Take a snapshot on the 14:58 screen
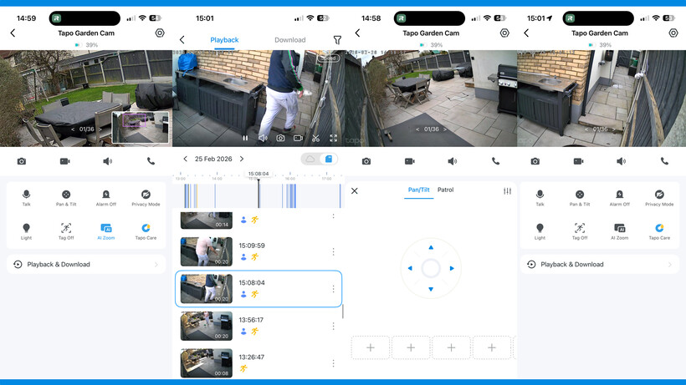The height and width of the screenshot is (385, 686). pos(366,161)
